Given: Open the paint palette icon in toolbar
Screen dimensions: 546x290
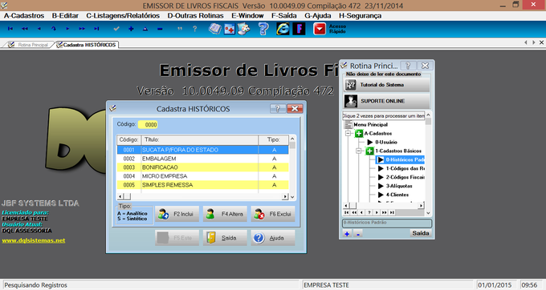Looking at the screenshot, I should click(x=244, y=29).
